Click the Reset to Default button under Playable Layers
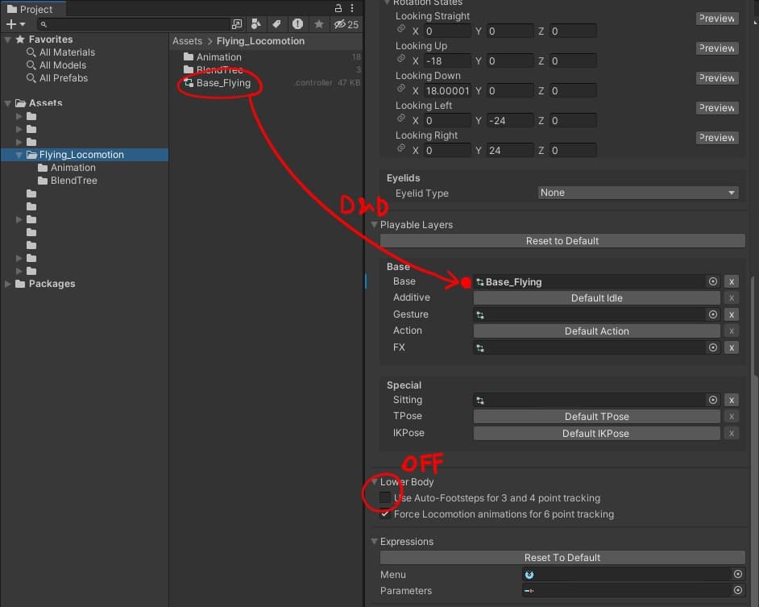The height and width of the screenshot is (607, 759). click(562, 241)
